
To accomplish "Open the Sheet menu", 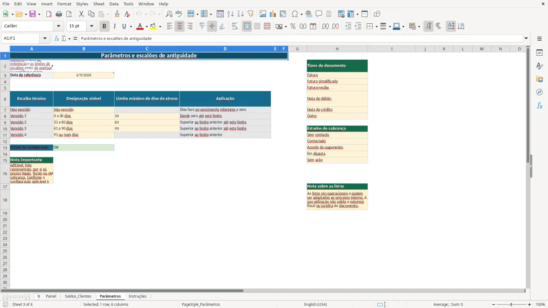I will pos(99,4).
